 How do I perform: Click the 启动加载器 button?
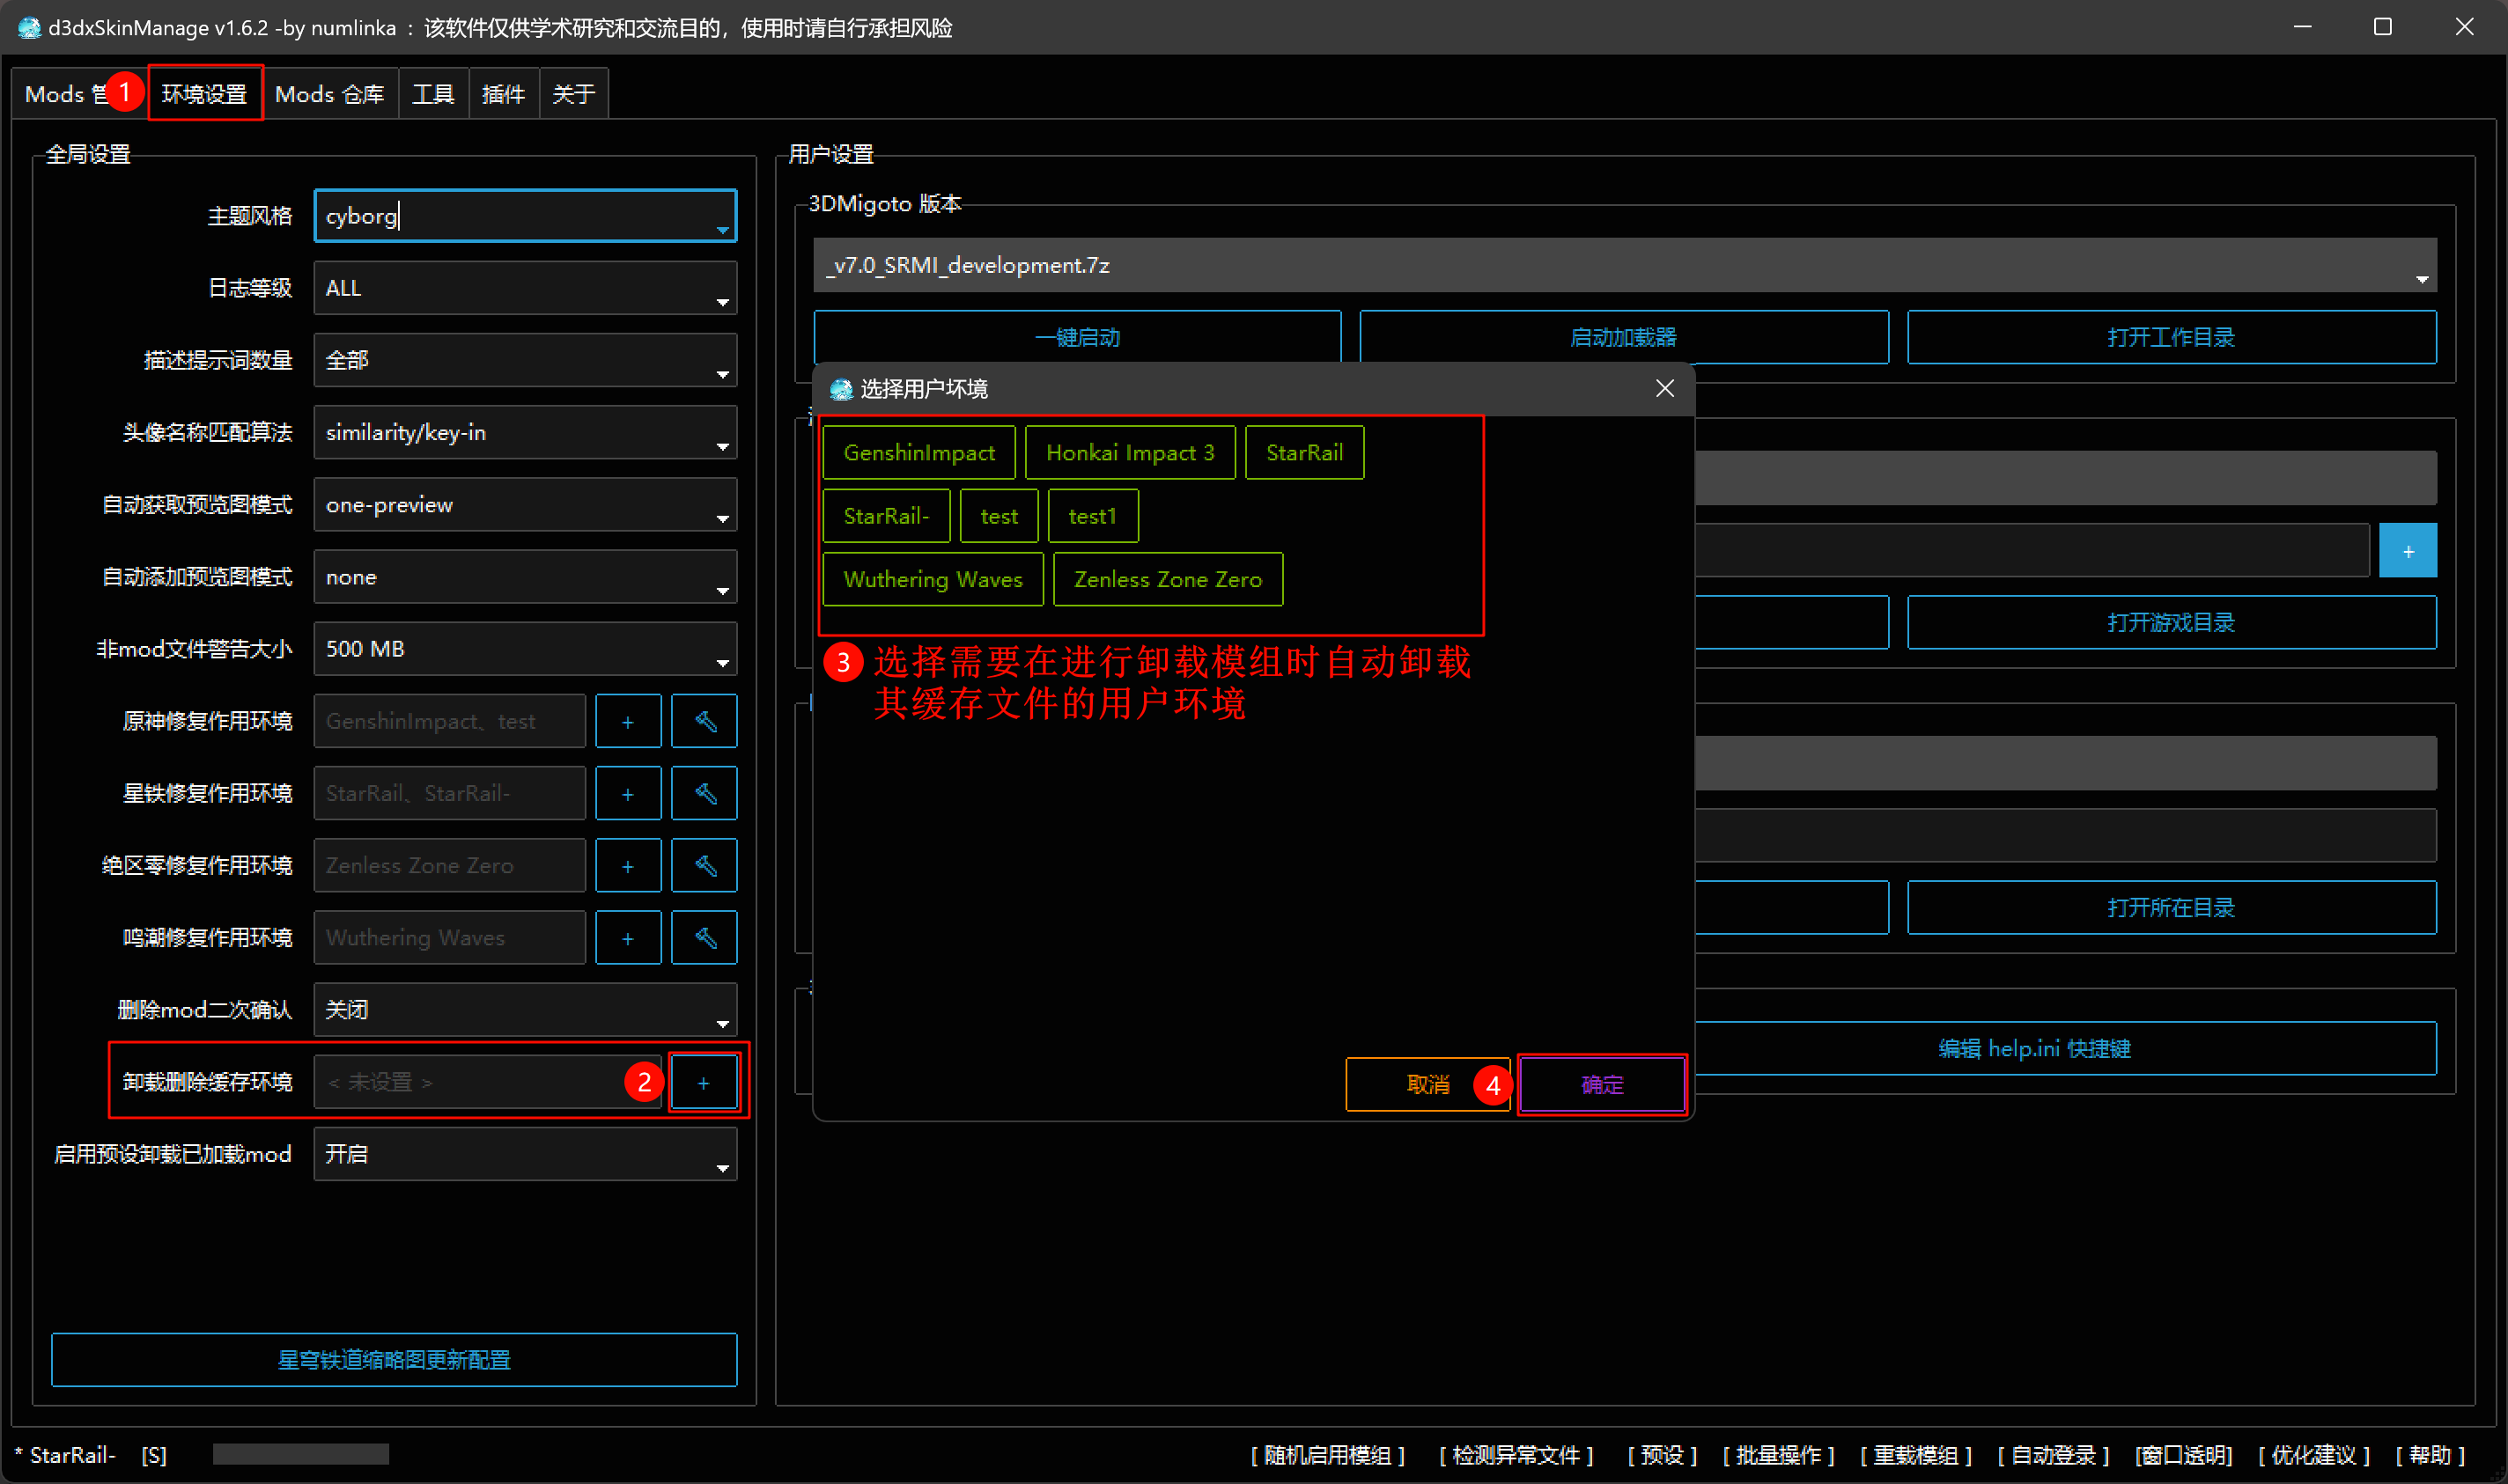[x=1624, y=337]
